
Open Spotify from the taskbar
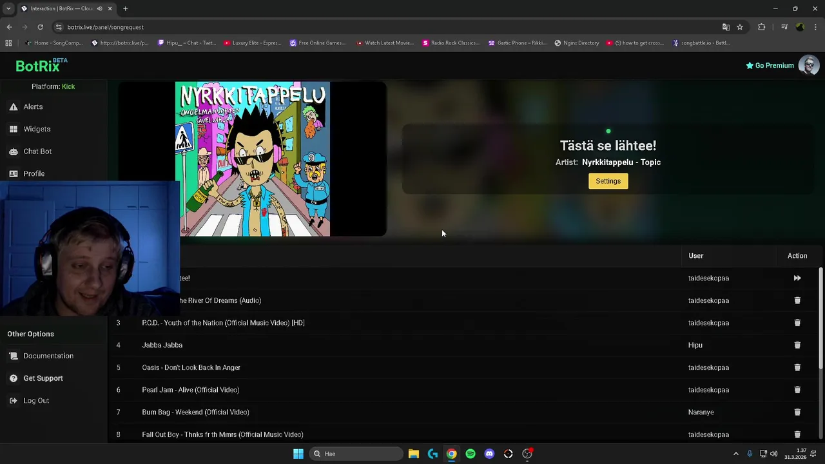click(x=471, y=454)
